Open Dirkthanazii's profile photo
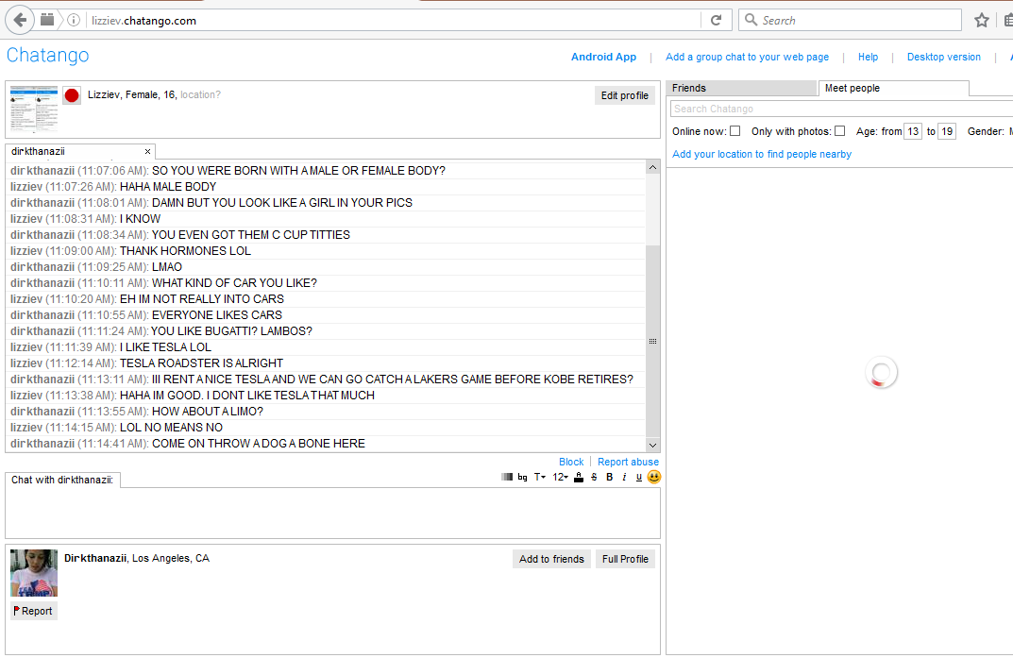This screenshot has height=658, width=1013. pyautogui.click(x=34, y=573)
